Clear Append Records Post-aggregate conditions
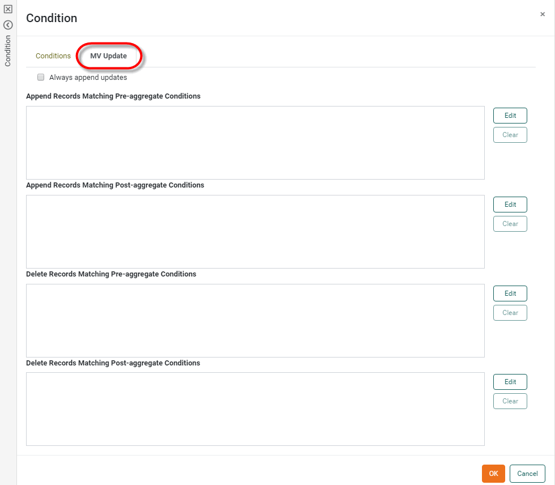This screenshot has width=555, height=485. tap(510, 224)
